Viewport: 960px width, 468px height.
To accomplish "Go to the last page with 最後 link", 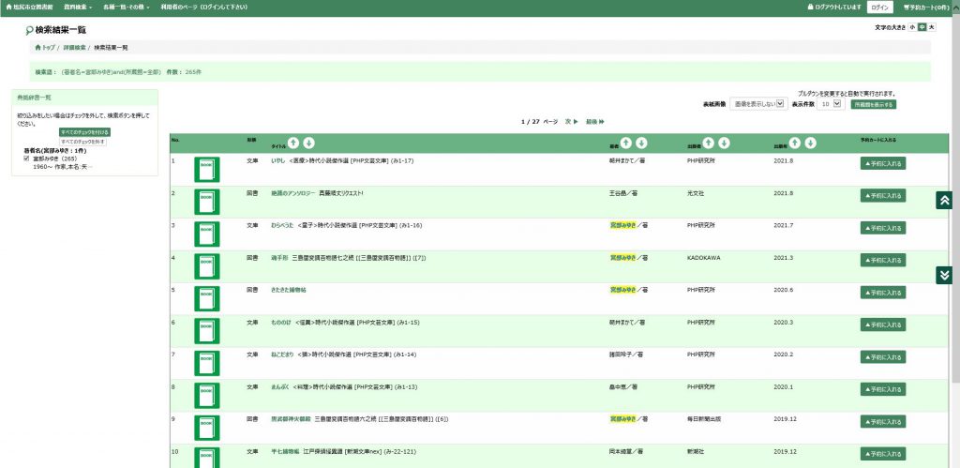I will coord(594,122).
